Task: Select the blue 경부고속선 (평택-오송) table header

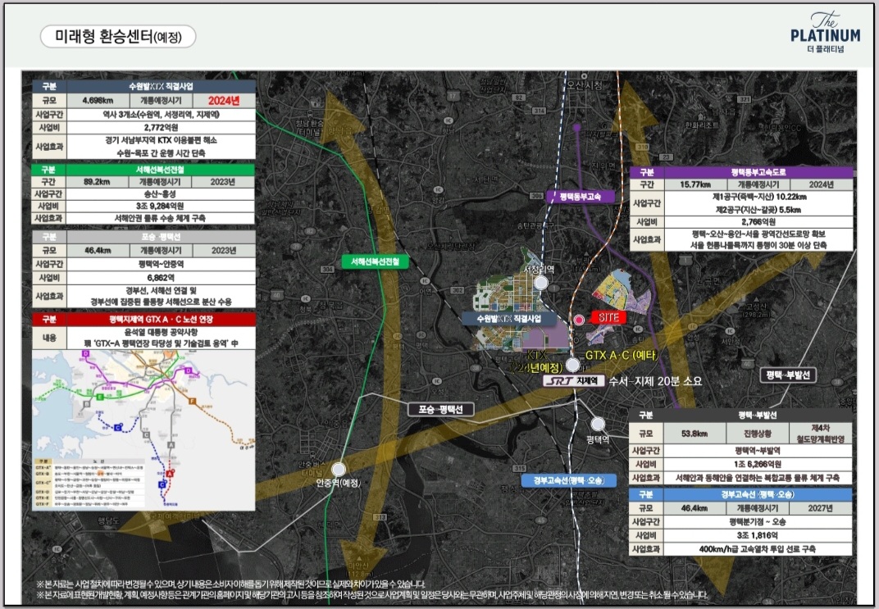Action: (x=758, y=495)
